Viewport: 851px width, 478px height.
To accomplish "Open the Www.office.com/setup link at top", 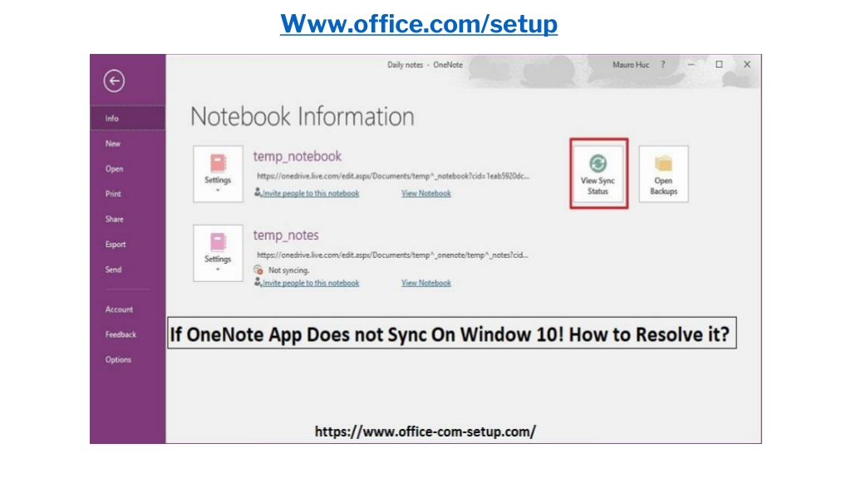I will (419, 24).
